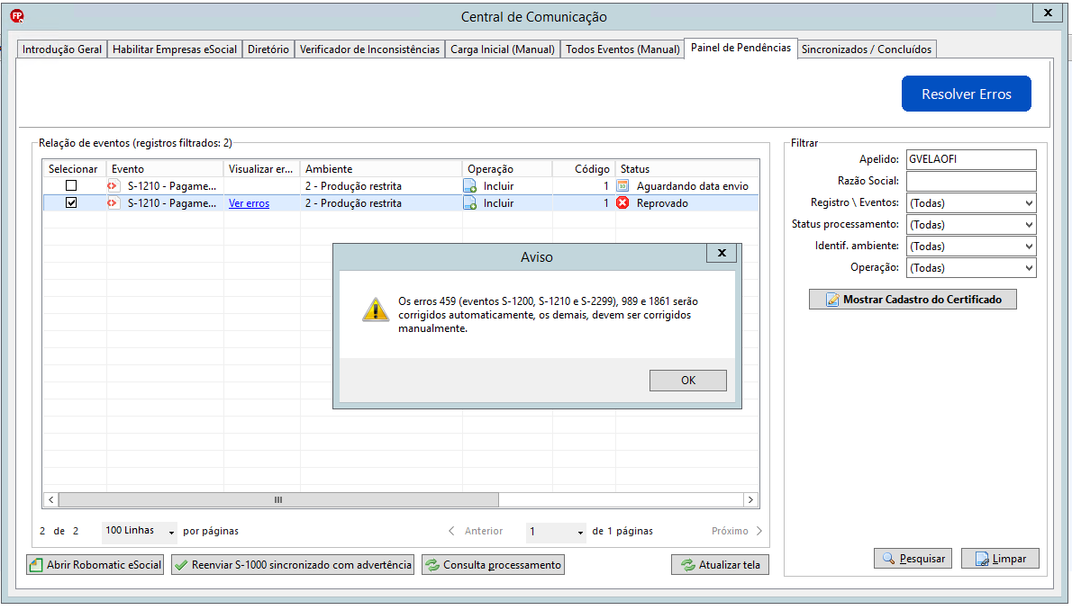
Task: Open the Identif. ambiente dropdown
Action: 971,247
